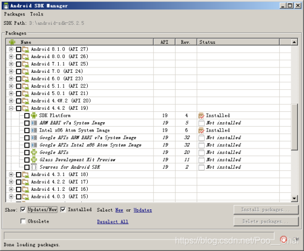This screenshot has width=304, height=251.
Task: Click the system image icon of Intel x86 Atom System Image
Action: [33, 130]
